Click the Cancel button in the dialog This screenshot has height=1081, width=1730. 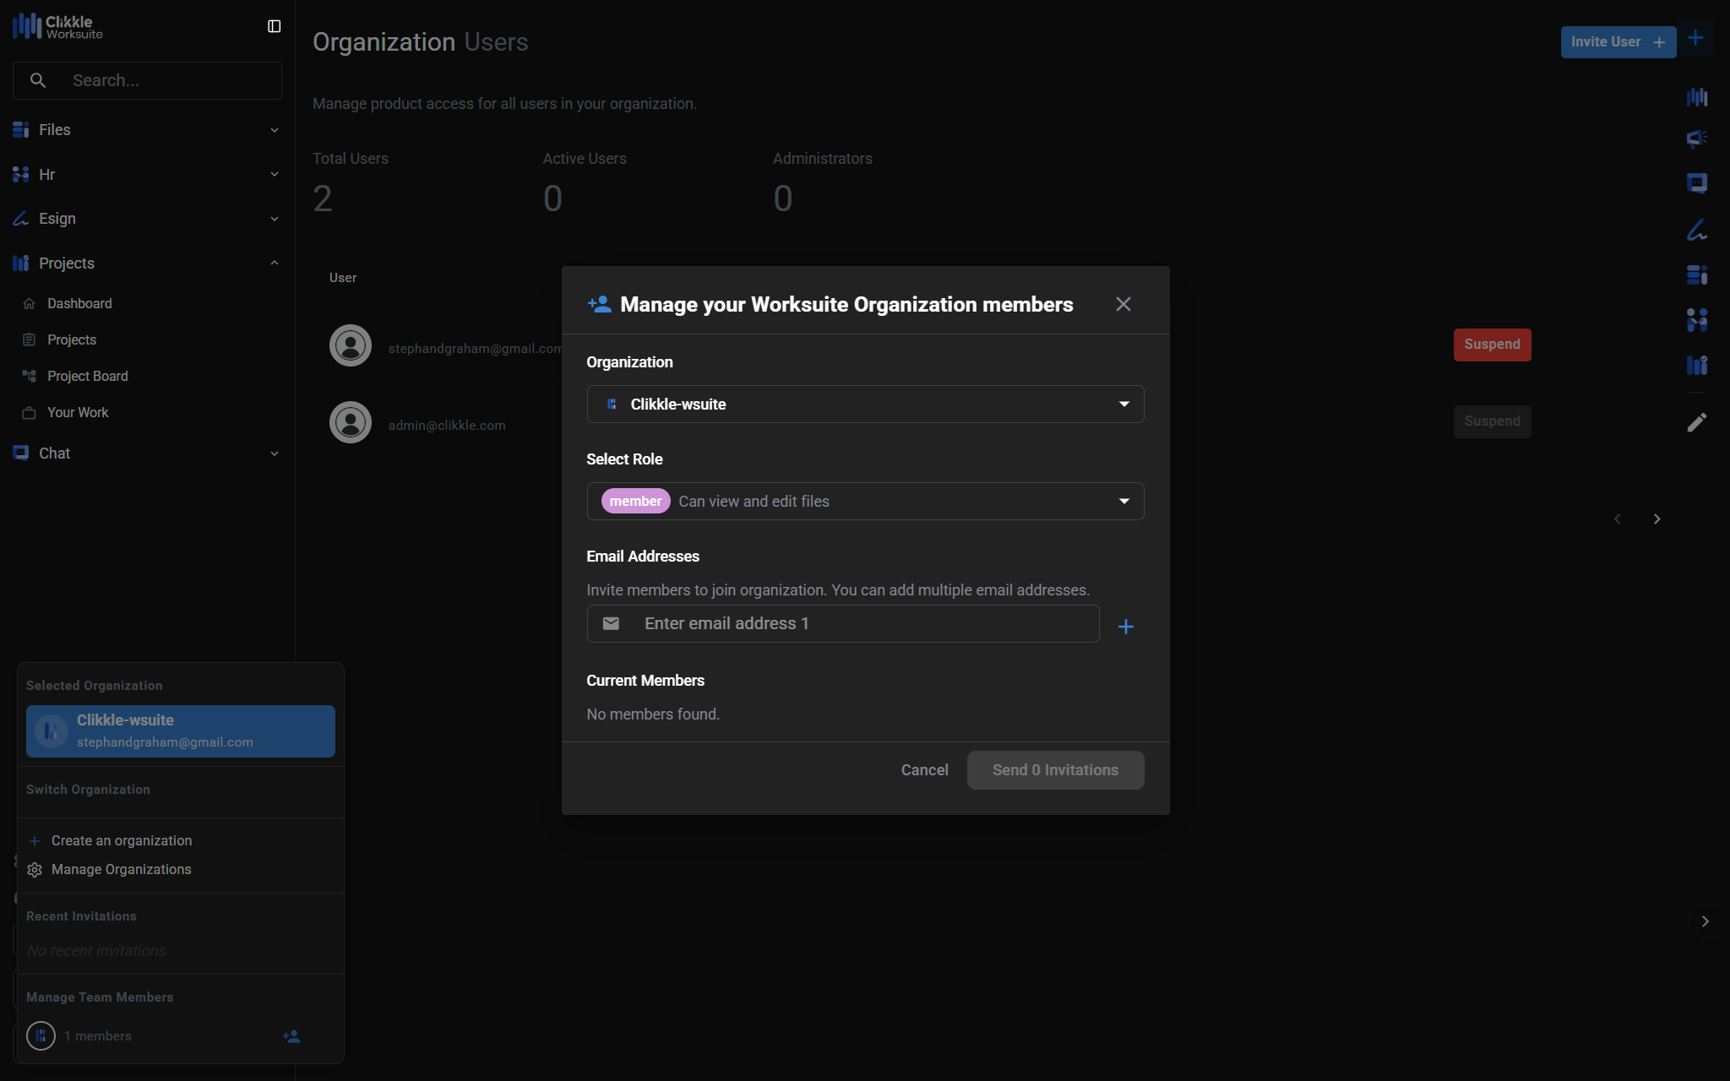(x=924, y=770)
